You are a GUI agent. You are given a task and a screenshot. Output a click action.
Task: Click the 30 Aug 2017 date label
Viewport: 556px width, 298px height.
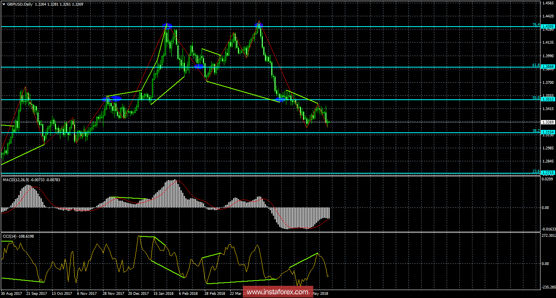coord(12,294)
